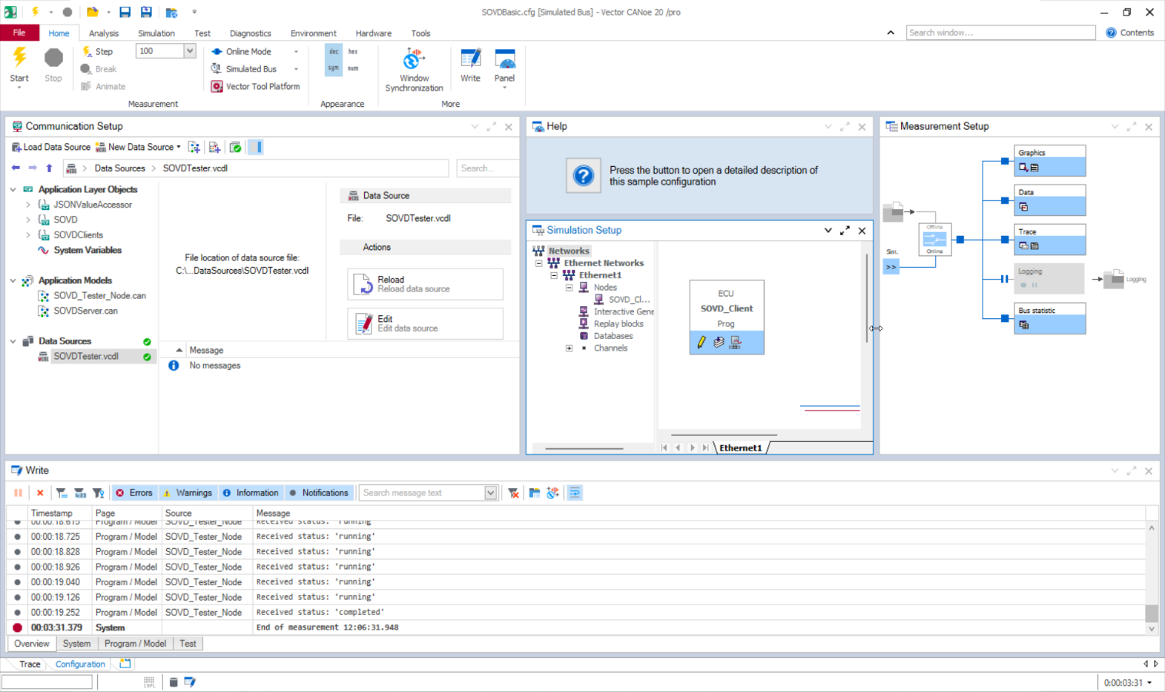Expand the JSONValueAccessor tree node

(x=28, y=205)
